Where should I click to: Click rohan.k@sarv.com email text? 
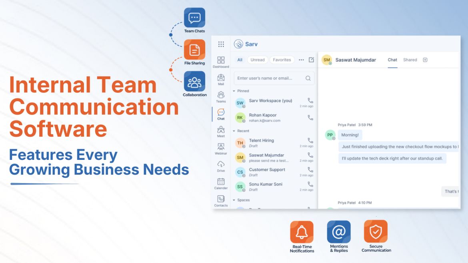tap(264, 121)
